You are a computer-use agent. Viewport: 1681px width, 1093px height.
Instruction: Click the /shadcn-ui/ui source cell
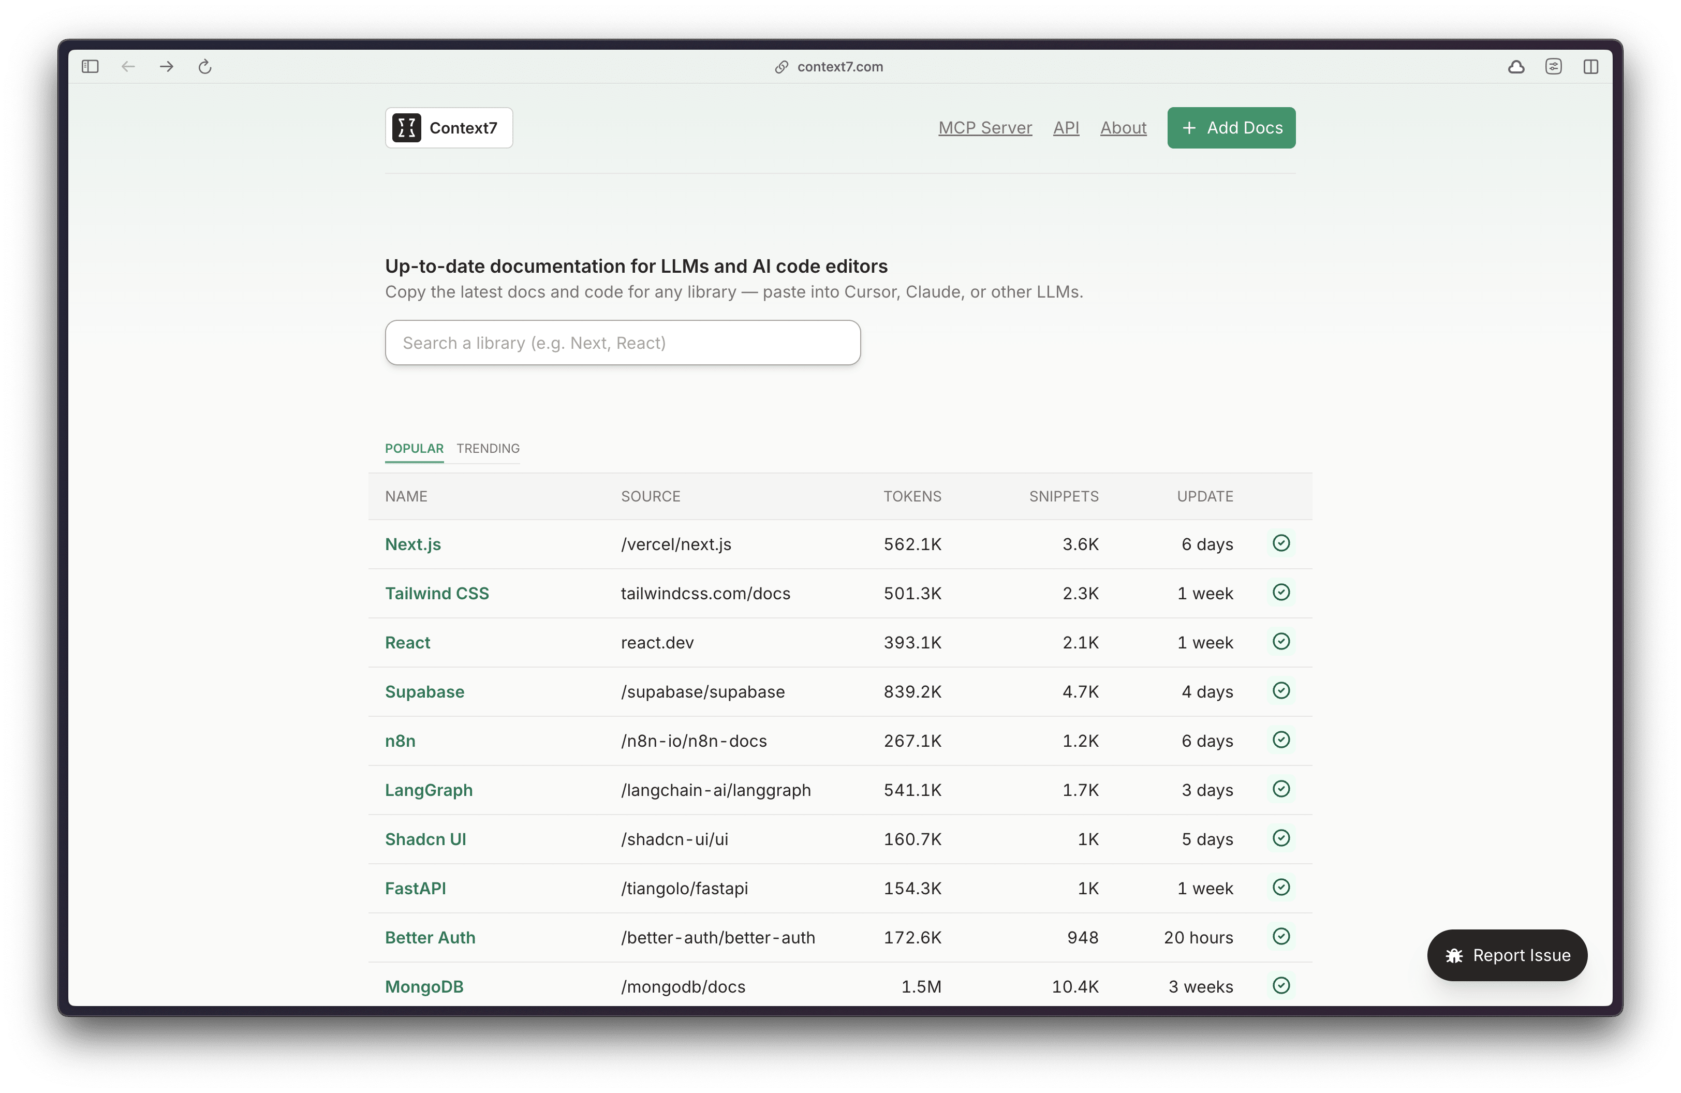pos(674,839)
